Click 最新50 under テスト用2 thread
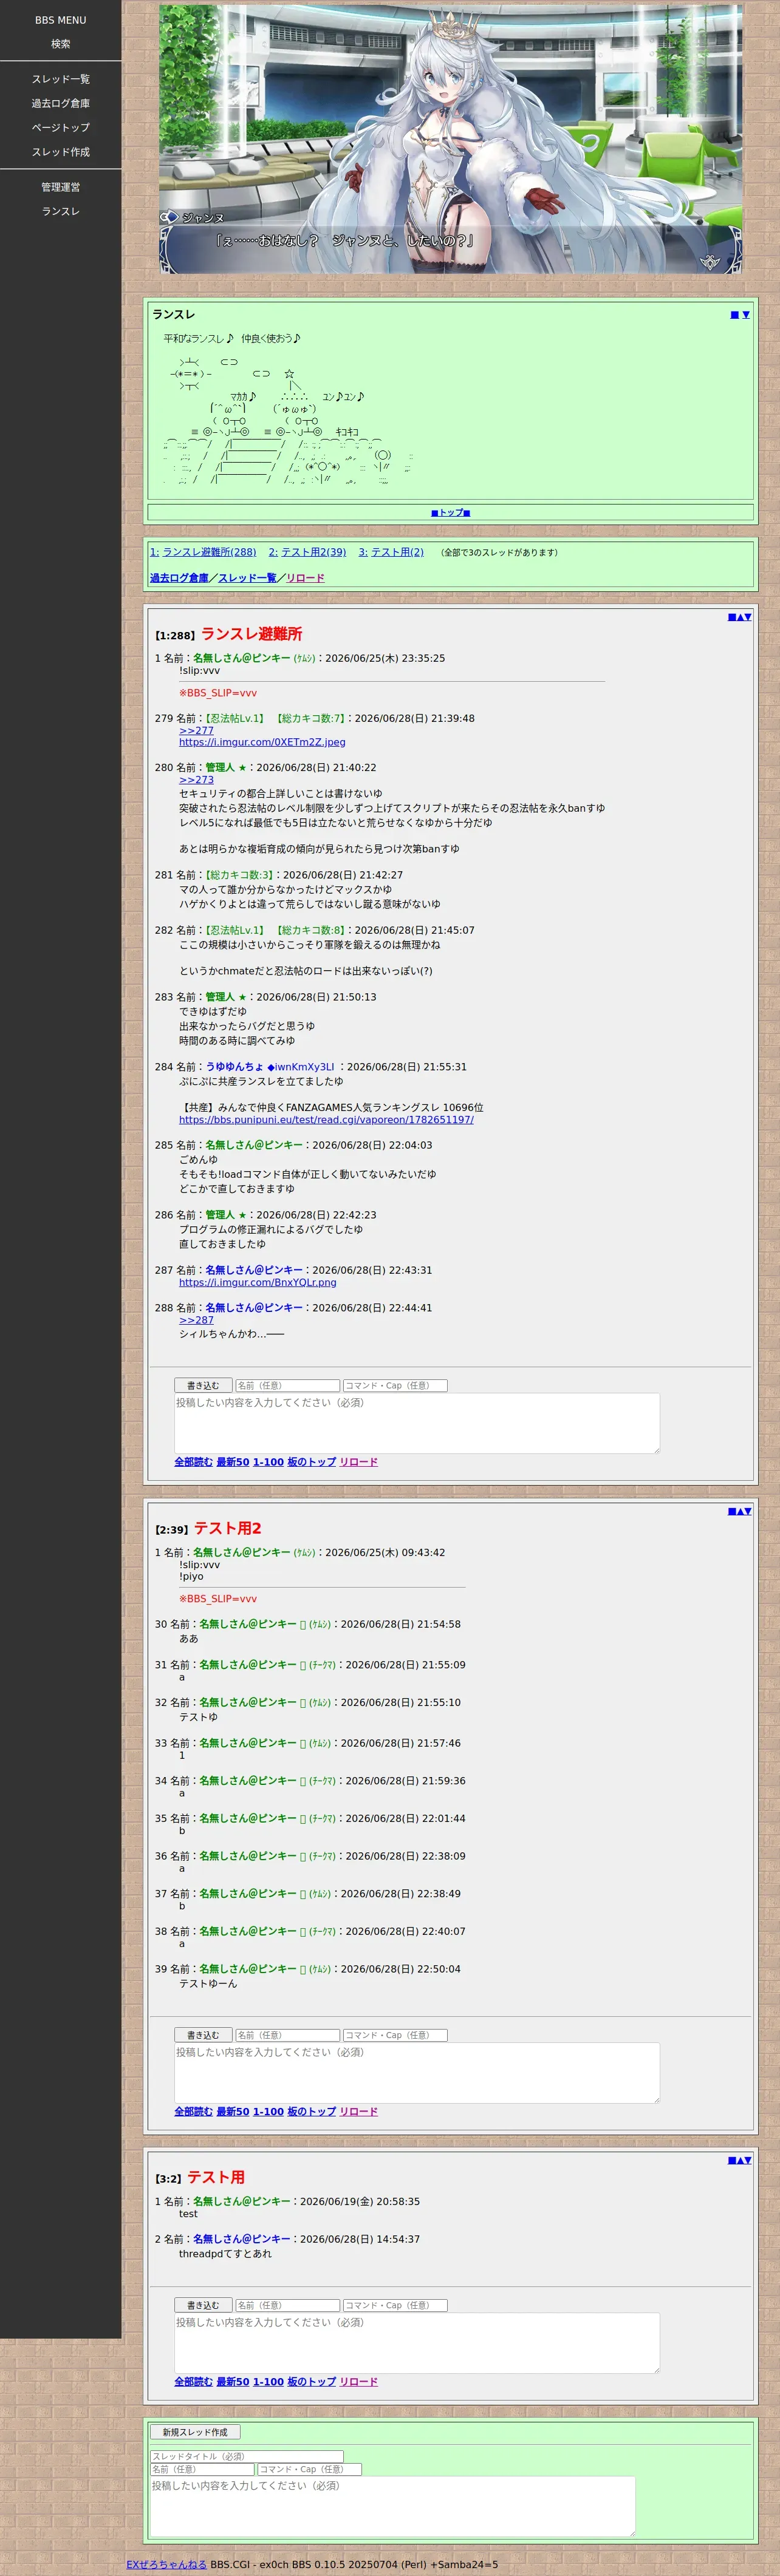The width and height of the screenshot is (780, 2576). click(x=233, y=2112)
